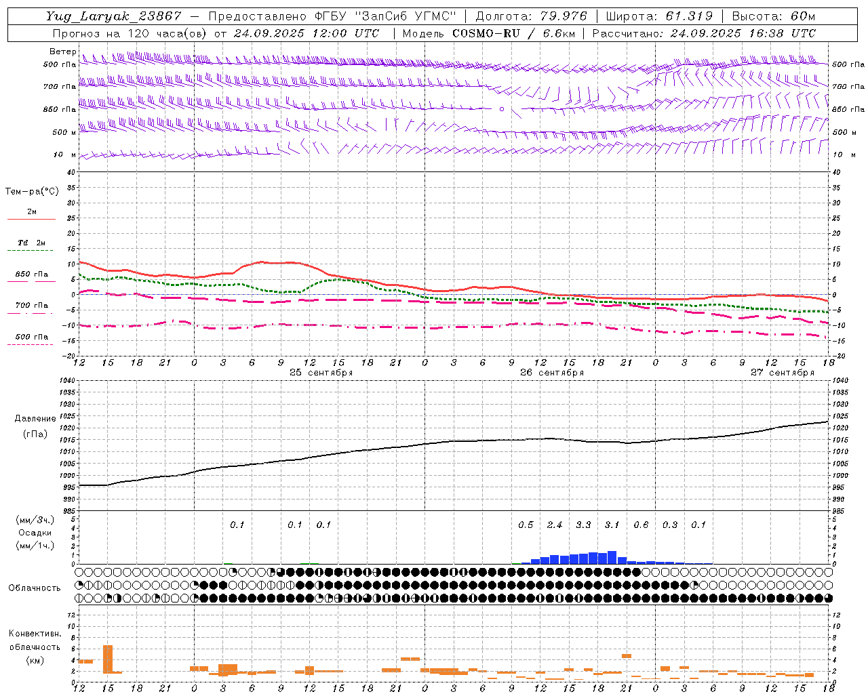Image resolution: width=868 pixels, height=694 pixels.
Task: Click the '2м' temperature legend entry
Action: 32,211
